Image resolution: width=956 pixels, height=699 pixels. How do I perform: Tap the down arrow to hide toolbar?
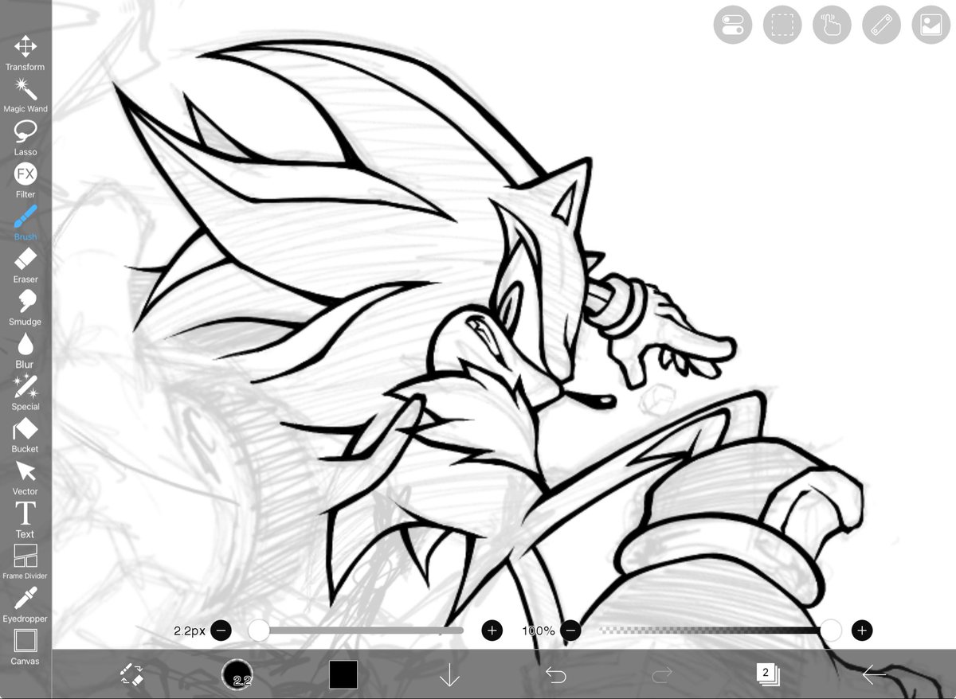tap(449, 675)
